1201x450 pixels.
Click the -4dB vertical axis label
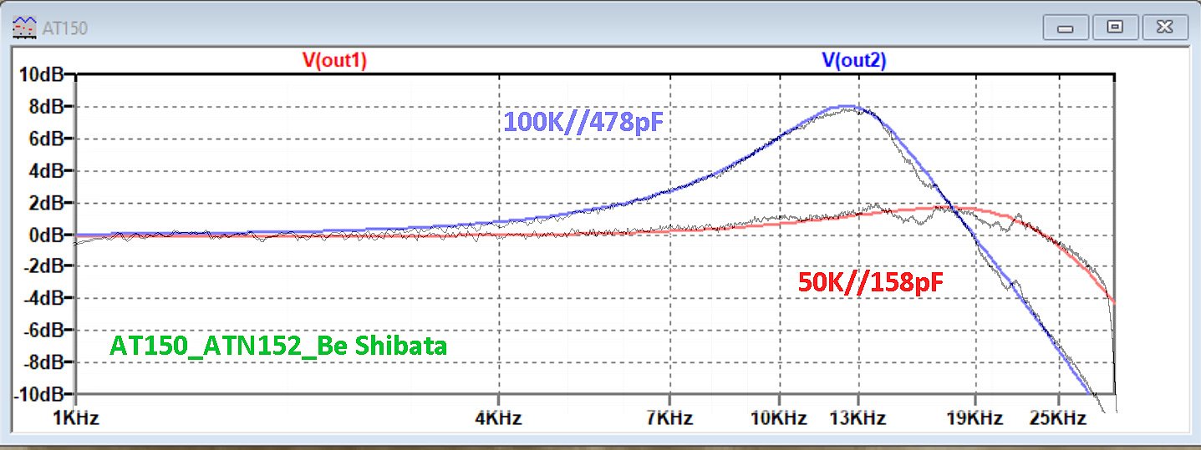pyautogui.click(x=42, y=298)
